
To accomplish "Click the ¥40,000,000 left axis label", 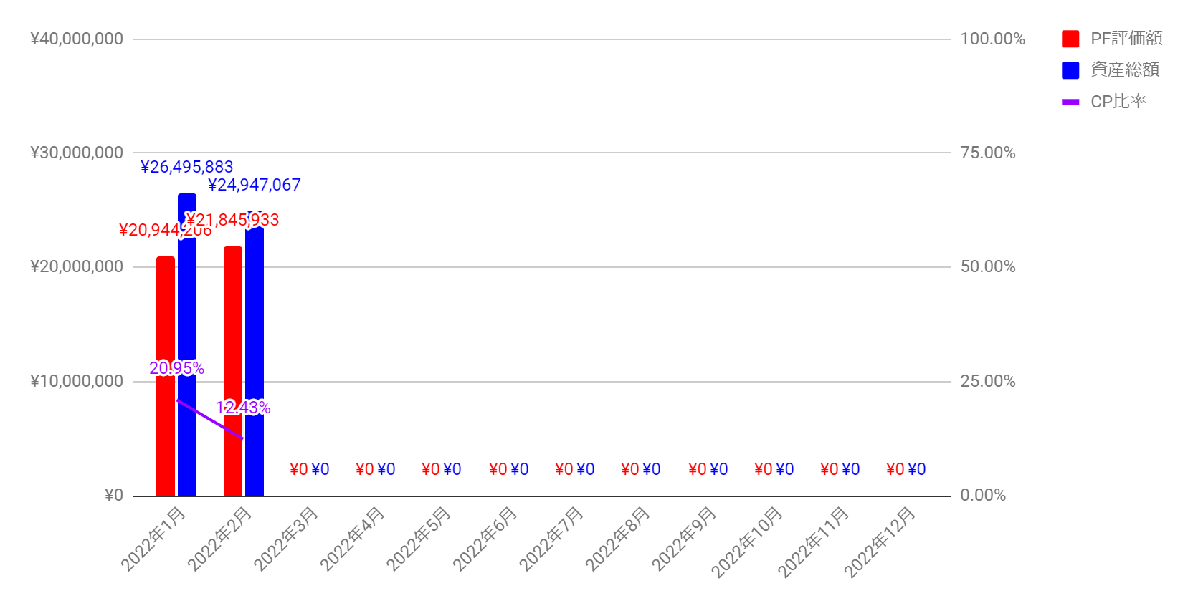I will (x=77, y=39).
